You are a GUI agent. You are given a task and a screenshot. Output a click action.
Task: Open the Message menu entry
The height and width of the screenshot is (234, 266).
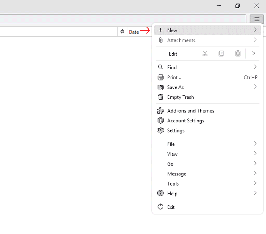pos(177,174)
